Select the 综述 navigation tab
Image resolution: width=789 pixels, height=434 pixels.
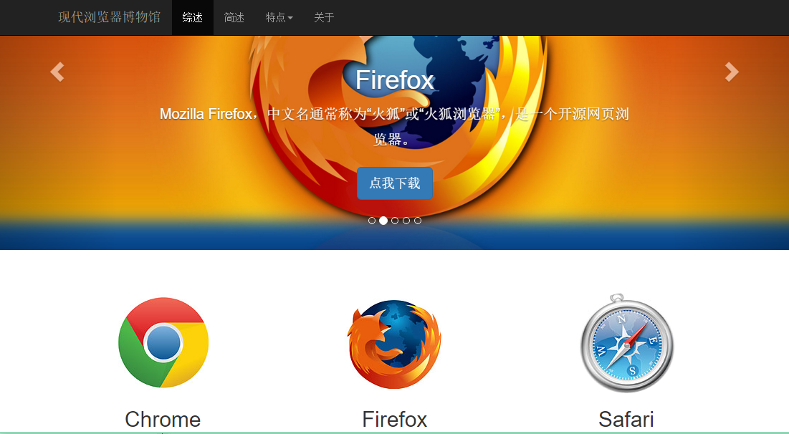click(193, 18)
